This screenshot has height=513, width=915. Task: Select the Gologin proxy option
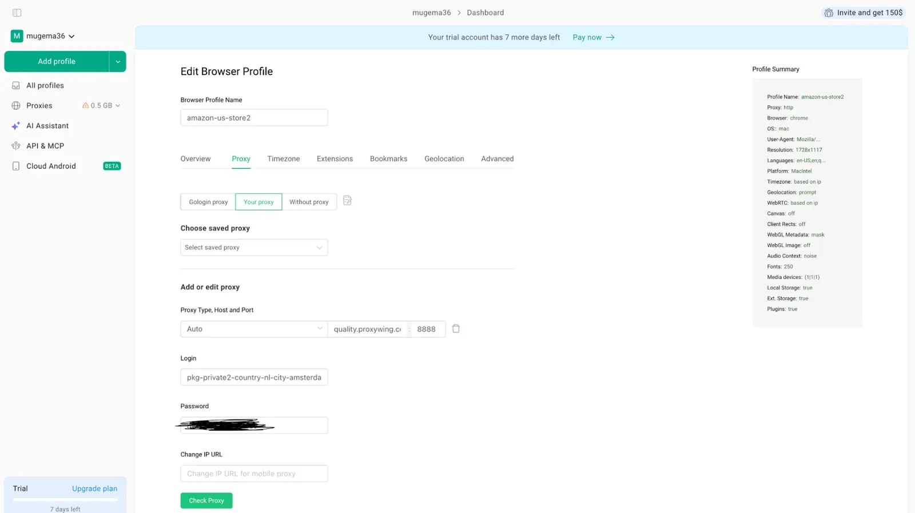point(208,202)
